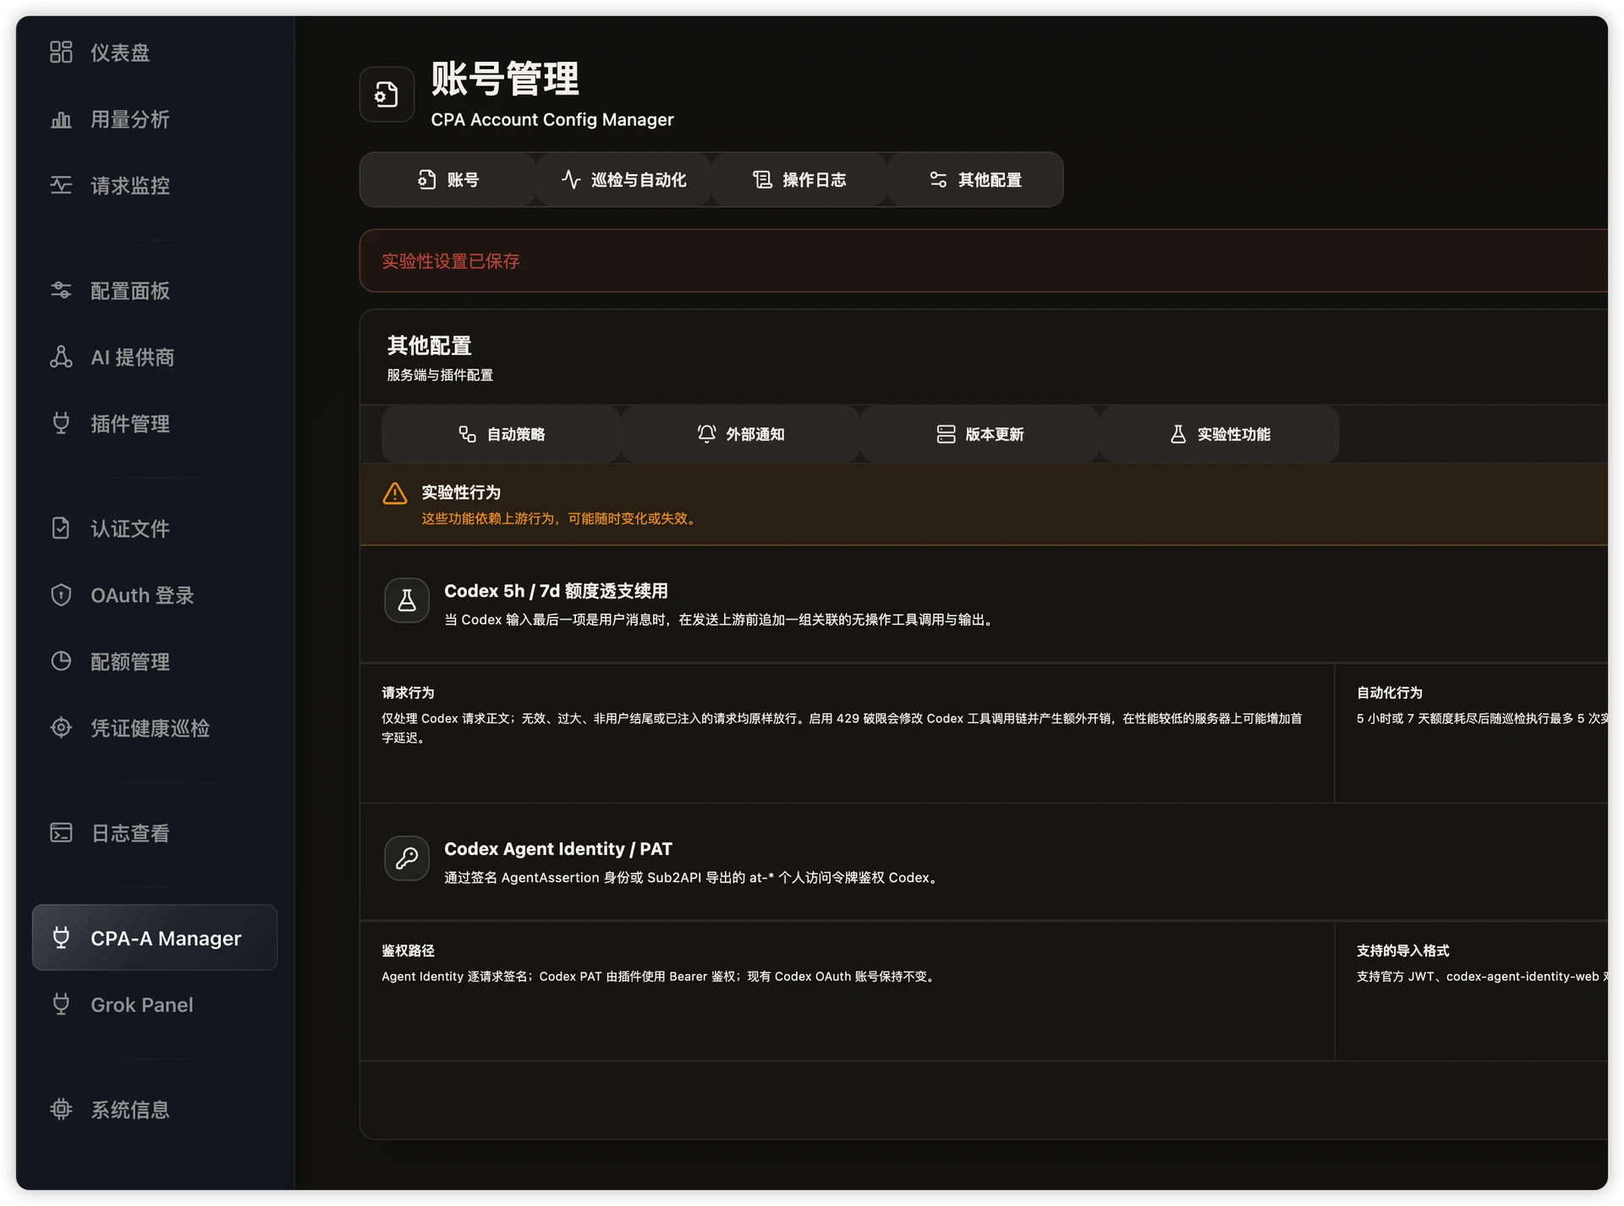Image resolution: width=1624 pixels, height=1206 pixels.
Task: Open the 账号 tab
Action: click(x=448, y=180)
